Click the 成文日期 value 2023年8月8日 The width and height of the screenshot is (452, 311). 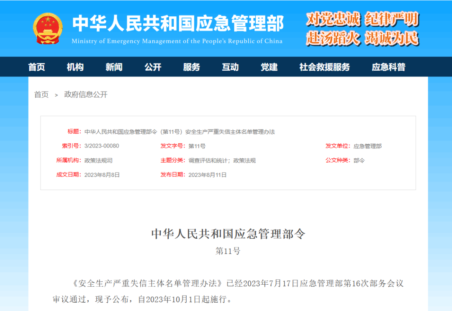coord(102,175)
